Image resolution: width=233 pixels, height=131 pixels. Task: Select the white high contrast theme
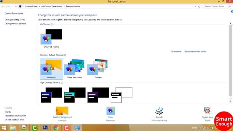pos(121,95)
